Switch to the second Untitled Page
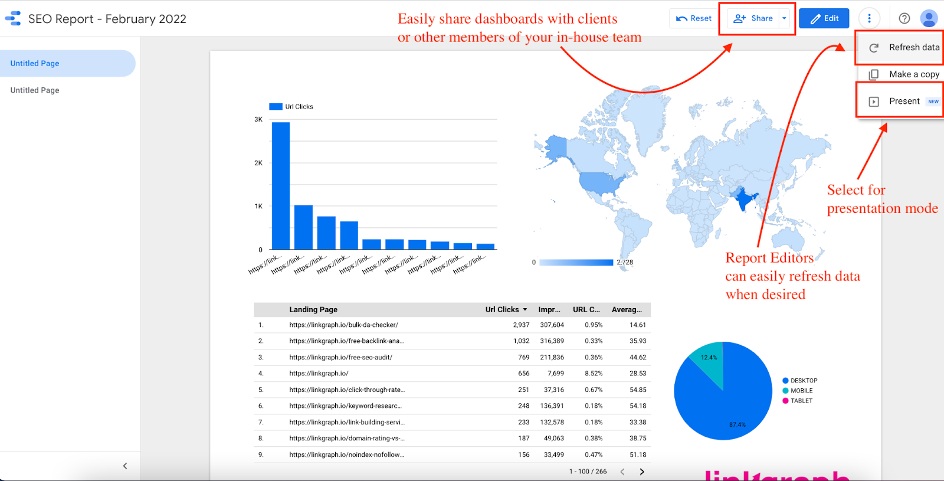Viewport: 944px width, 481px height. [x=35, y=90]
